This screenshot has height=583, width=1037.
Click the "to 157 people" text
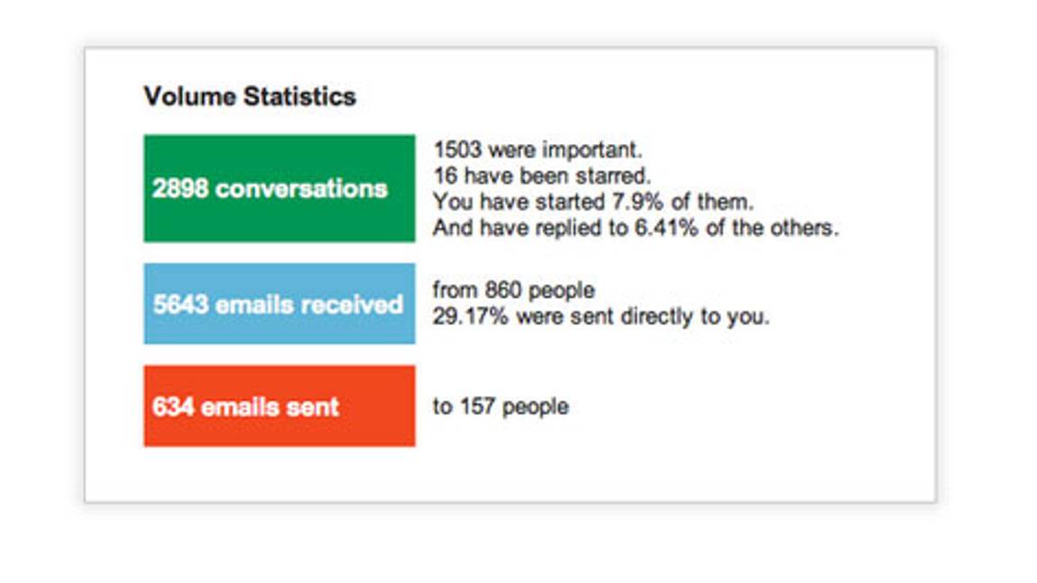(x=500, y=407)
